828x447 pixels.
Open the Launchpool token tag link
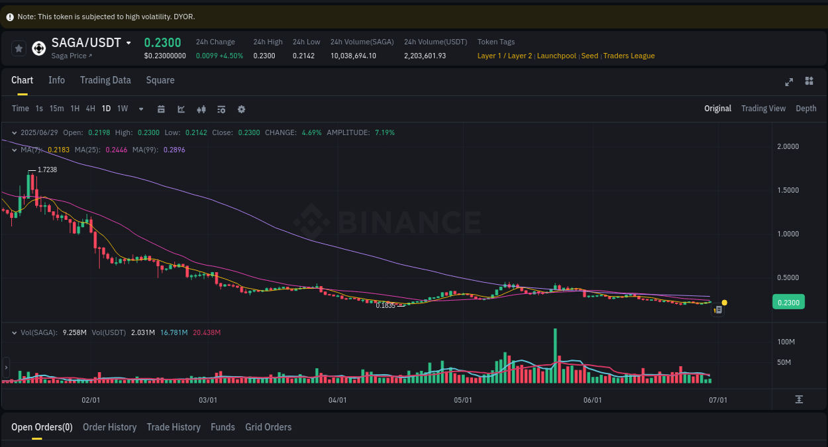pos(556,56)
